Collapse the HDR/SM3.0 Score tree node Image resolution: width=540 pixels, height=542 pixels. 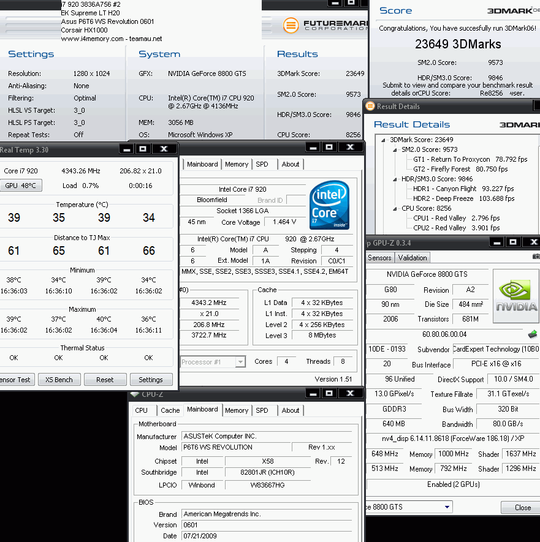click(395, 179)
